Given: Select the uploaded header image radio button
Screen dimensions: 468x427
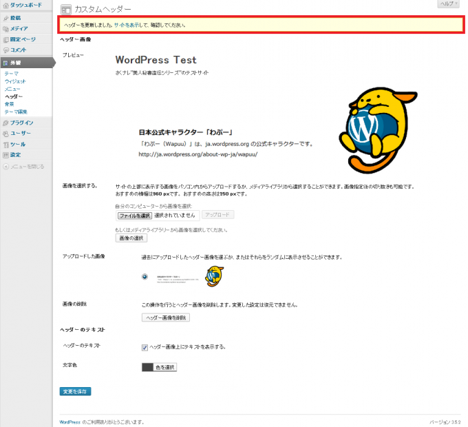Looking at the screenshot, I should (x=145, y=277).
